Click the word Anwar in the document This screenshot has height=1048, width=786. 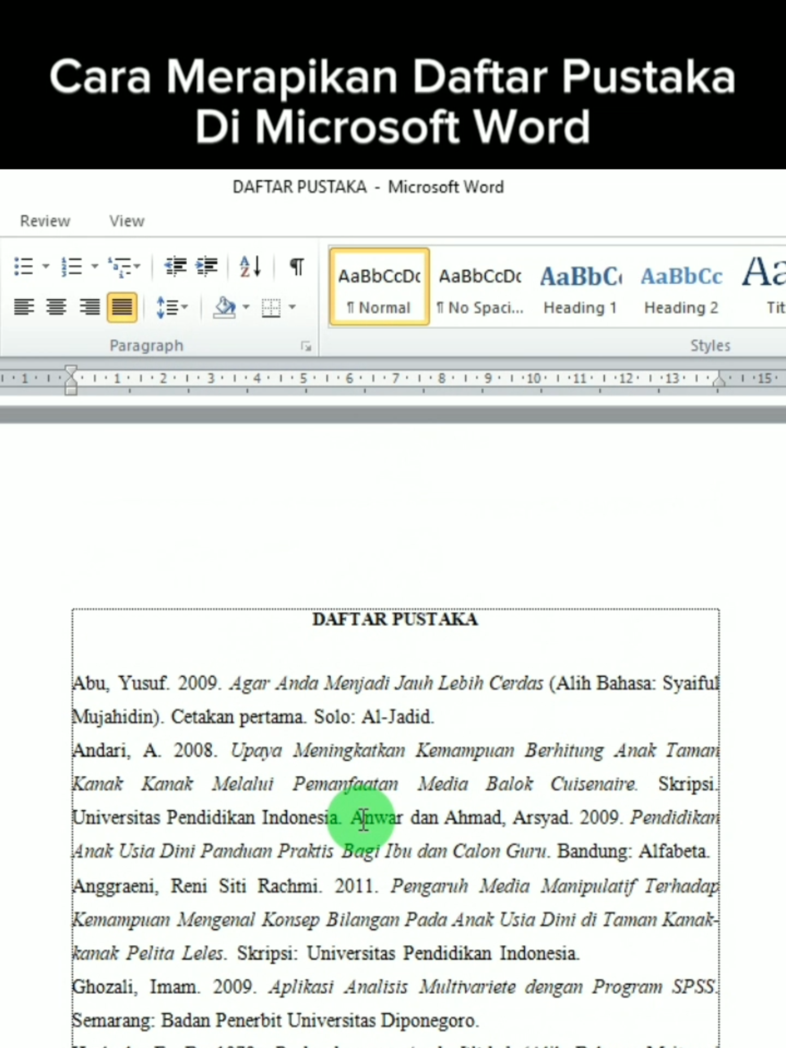point(377,818)
